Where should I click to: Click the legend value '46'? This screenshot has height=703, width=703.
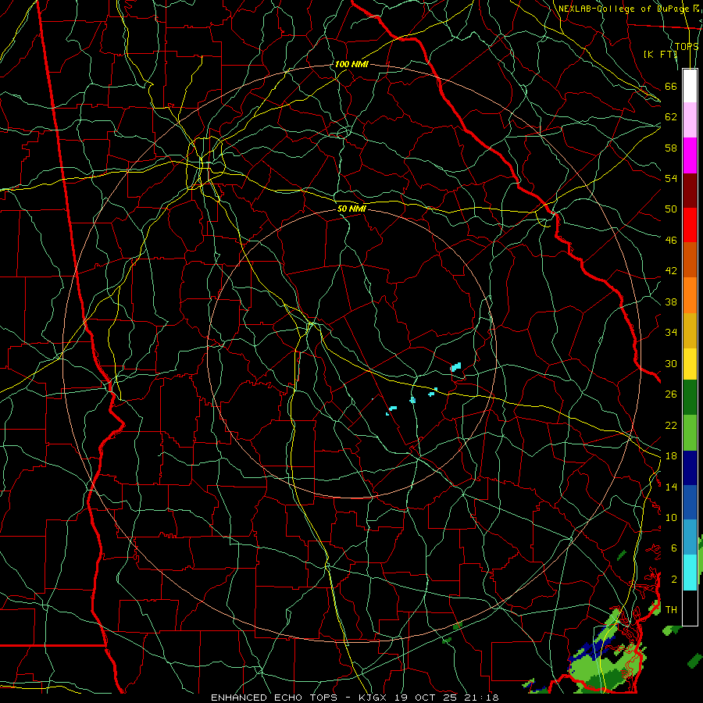671,241
